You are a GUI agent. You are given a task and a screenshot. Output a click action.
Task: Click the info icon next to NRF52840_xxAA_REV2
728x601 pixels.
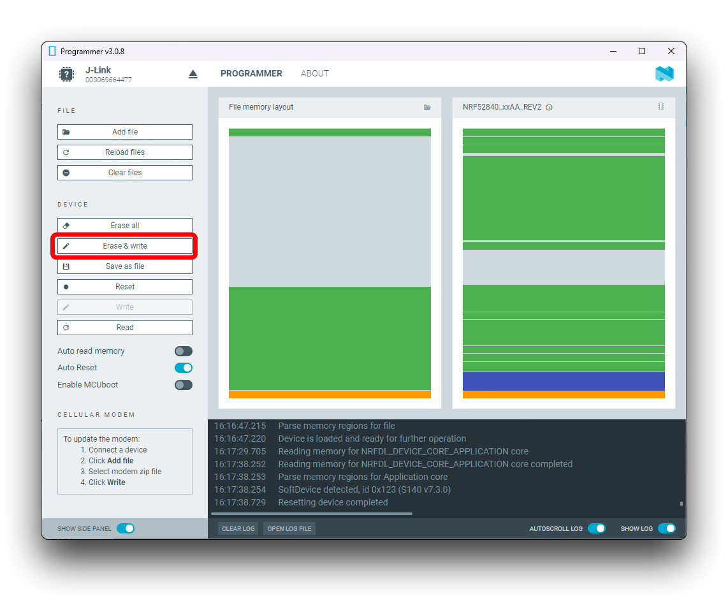pos(550,107)
